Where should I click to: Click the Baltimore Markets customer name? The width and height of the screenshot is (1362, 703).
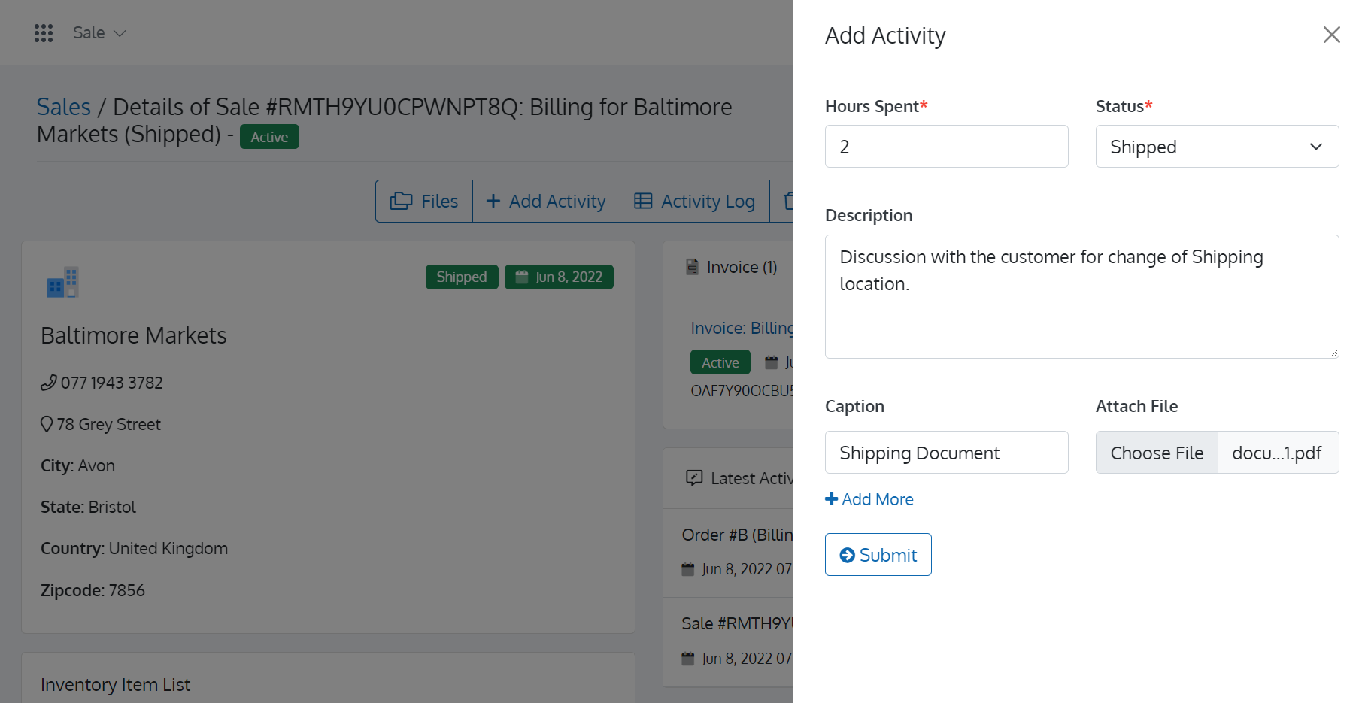134,335
